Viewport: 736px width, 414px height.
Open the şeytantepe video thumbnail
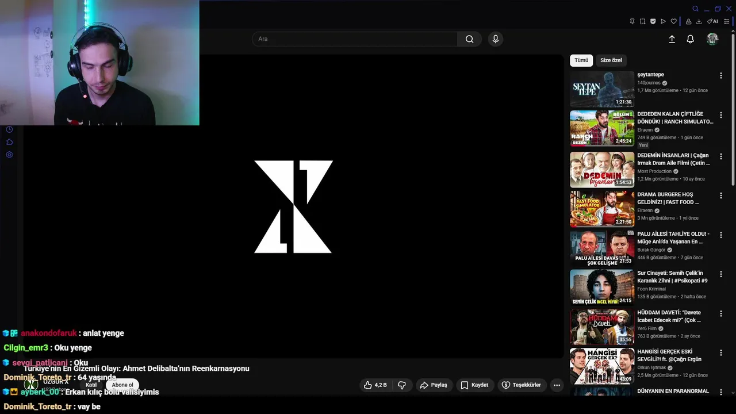602,89
